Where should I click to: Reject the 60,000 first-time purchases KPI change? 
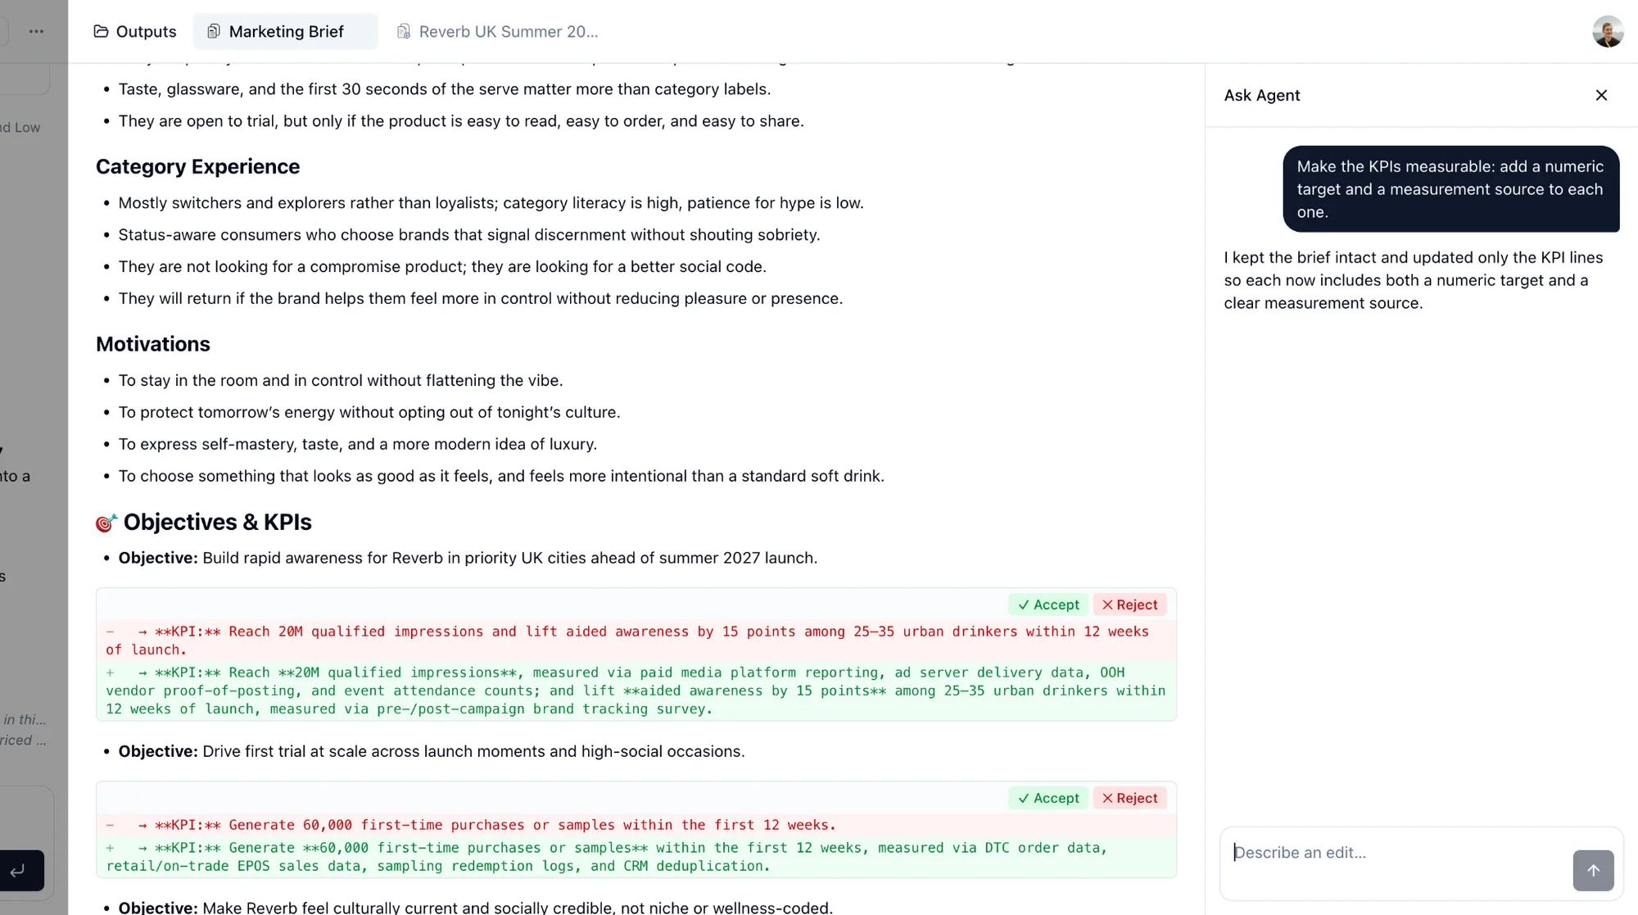click(x=1129, y=798)
